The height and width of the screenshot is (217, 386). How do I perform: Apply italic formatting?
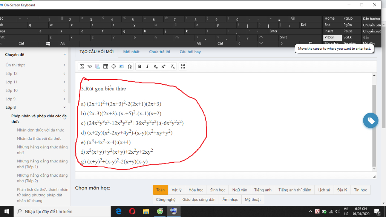(x=147, y=66)
